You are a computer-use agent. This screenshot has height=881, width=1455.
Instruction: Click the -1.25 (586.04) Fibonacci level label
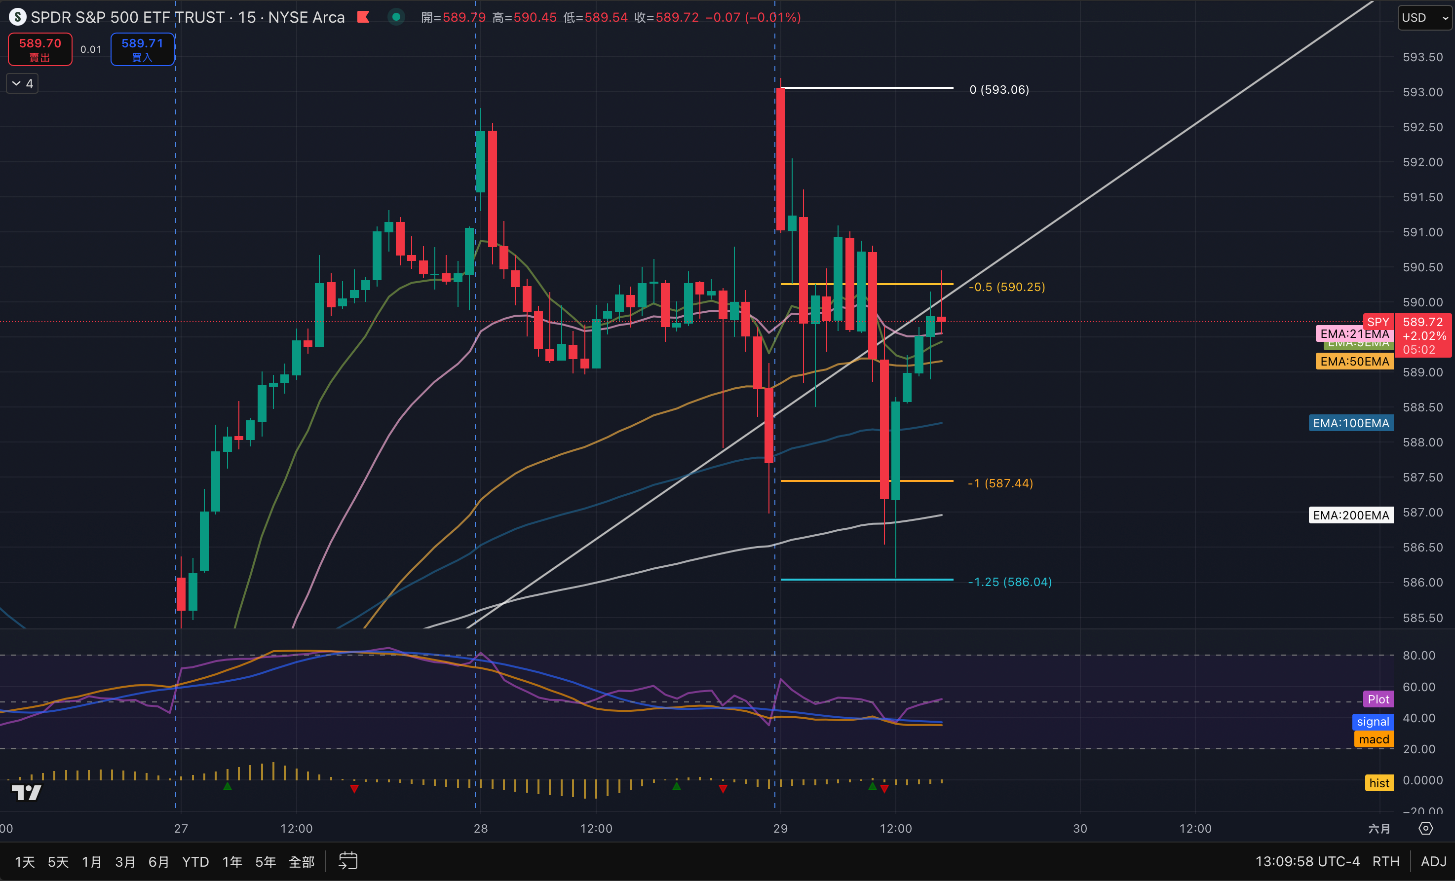coord(1010,582)
